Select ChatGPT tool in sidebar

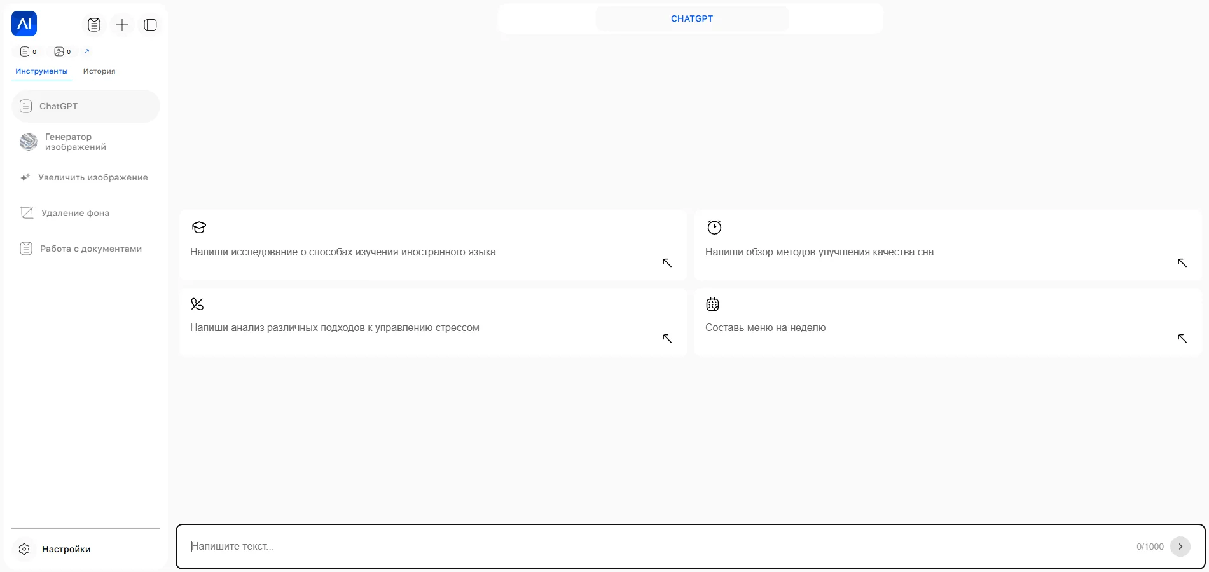pyautogui.click(x=86, y=106)
